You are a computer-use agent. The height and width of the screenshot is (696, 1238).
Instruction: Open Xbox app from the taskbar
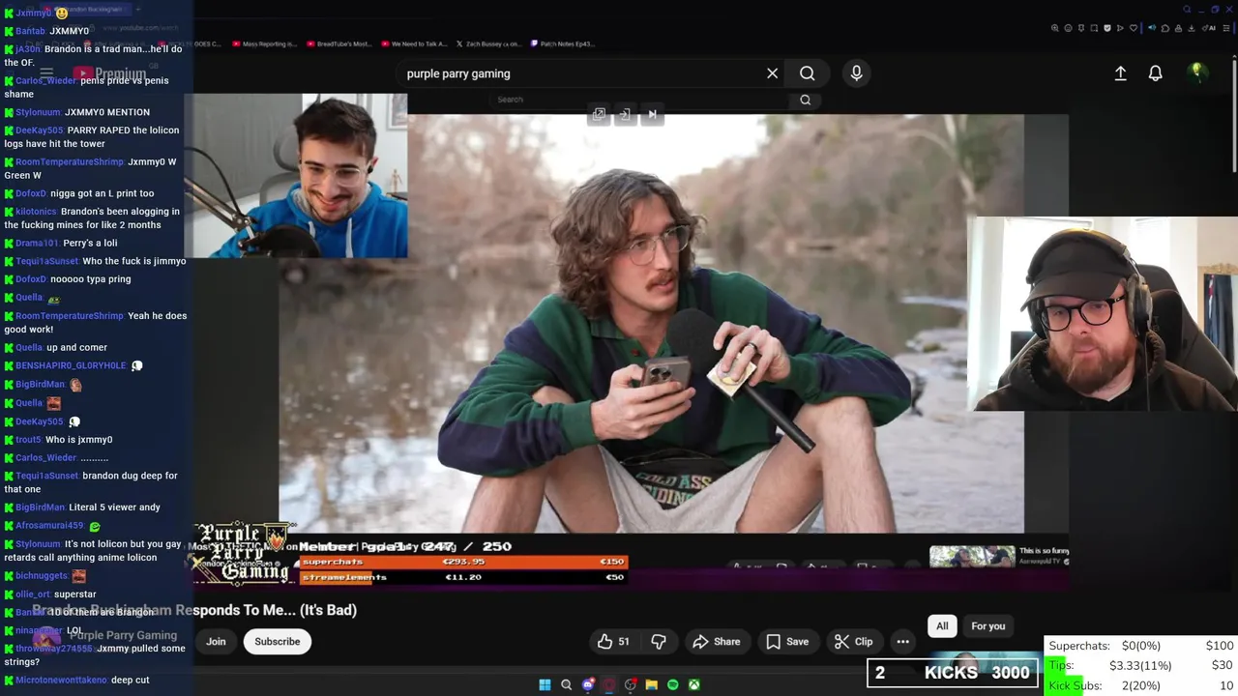(693, 684)
